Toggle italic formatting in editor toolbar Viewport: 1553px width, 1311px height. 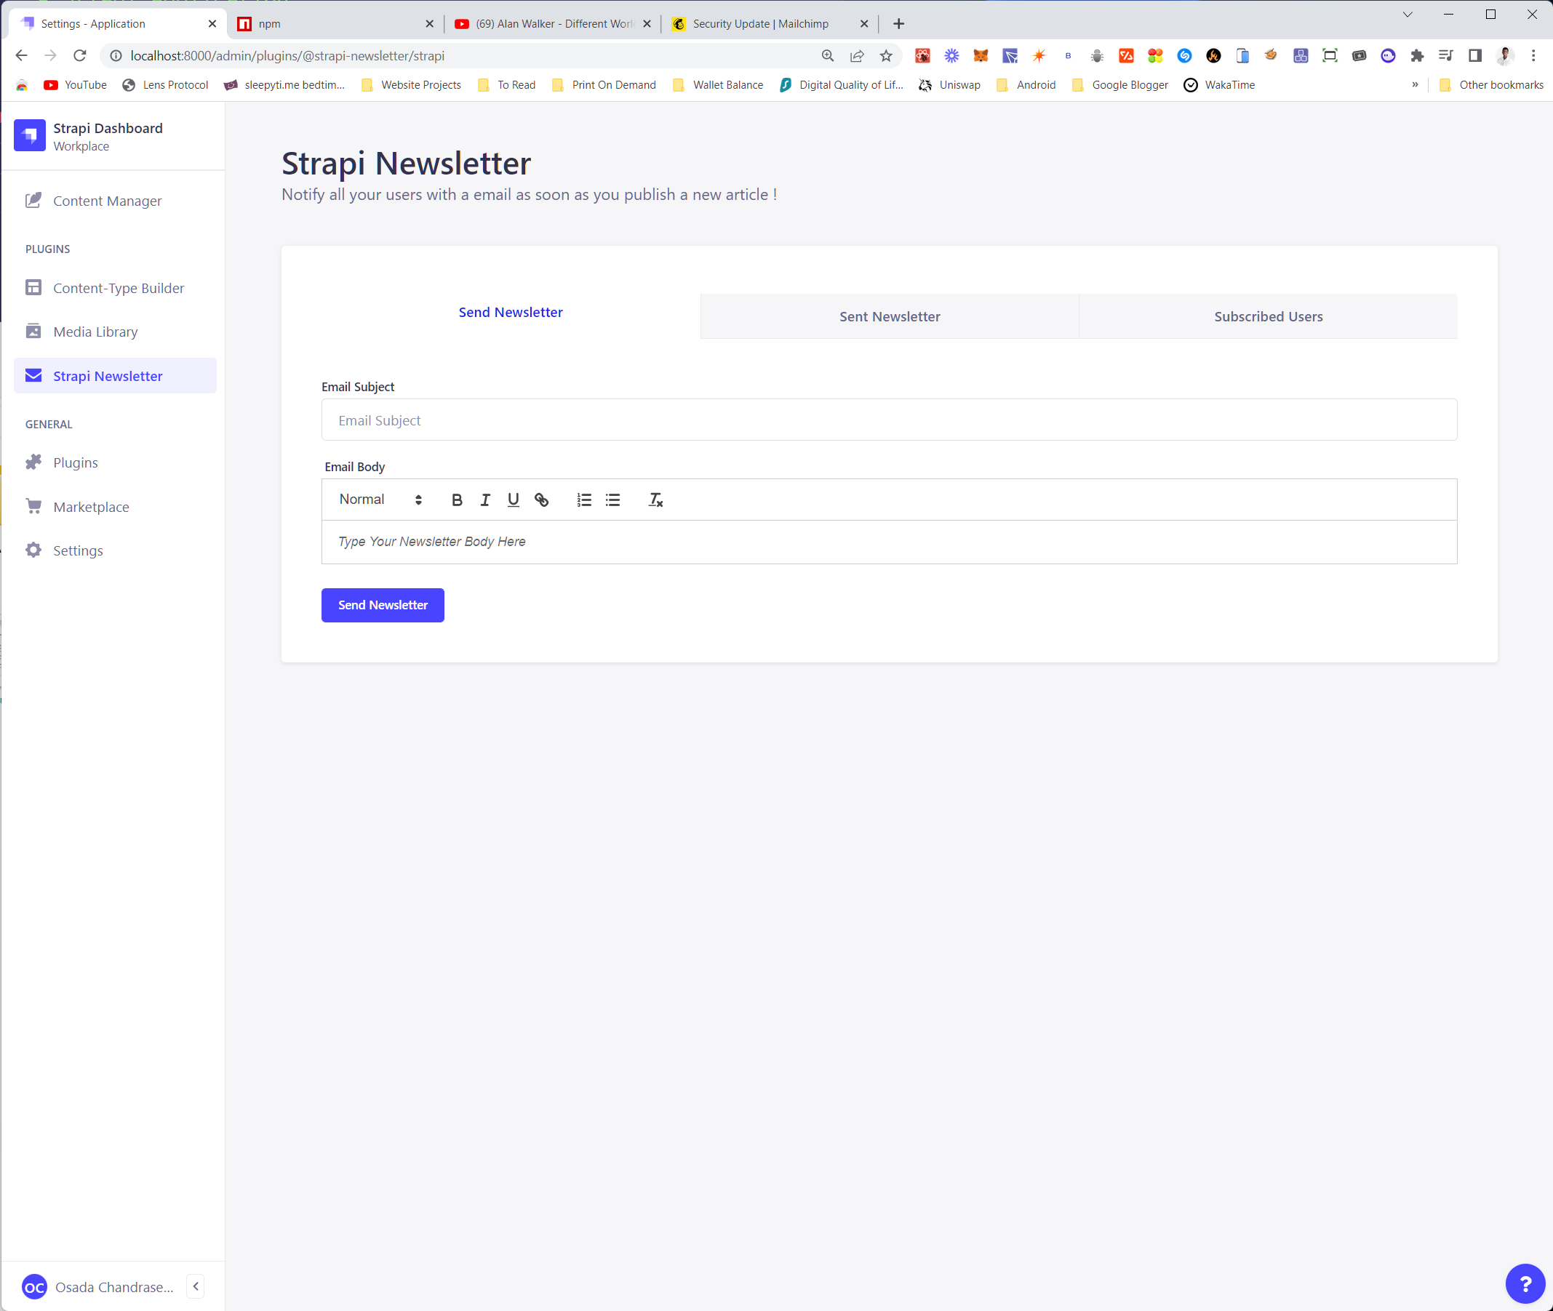point(484,500)
